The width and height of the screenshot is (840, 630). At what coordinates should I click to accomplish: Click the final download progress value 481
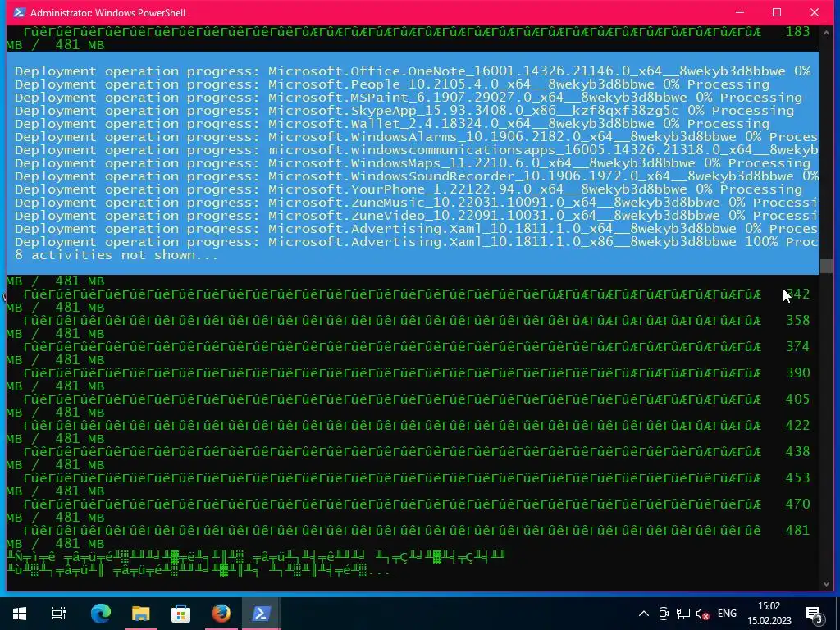tap(797, 531)
